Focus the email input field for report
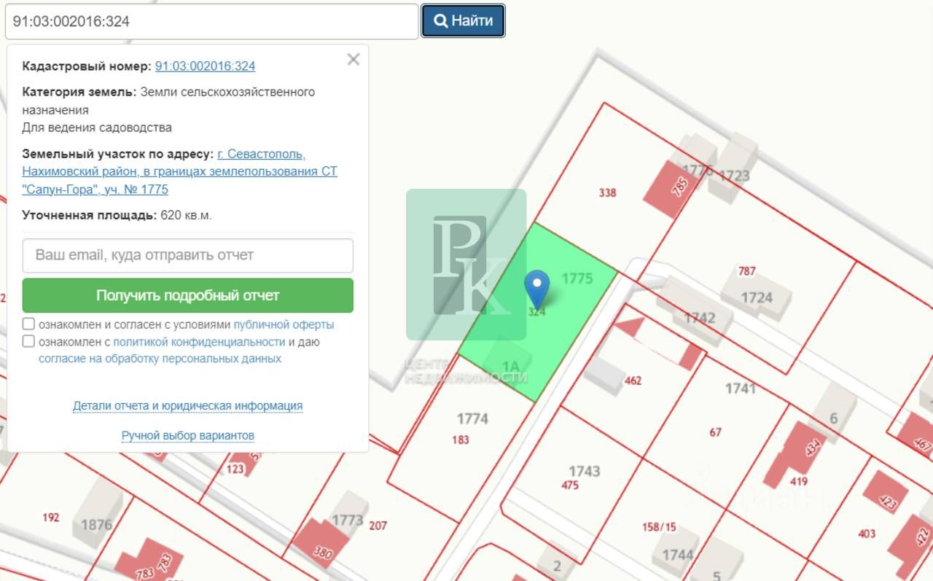 pos(188,256)
